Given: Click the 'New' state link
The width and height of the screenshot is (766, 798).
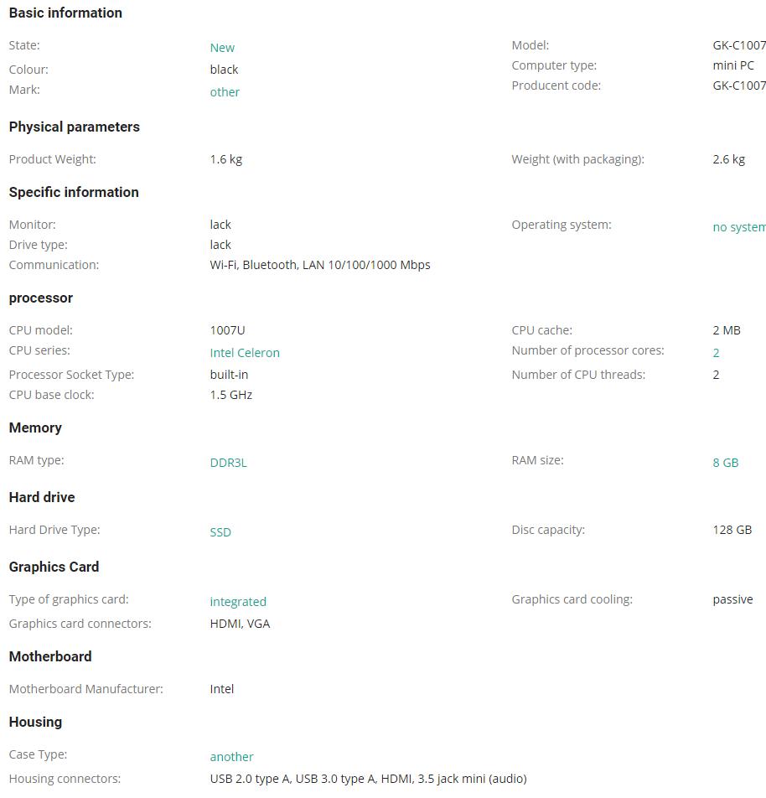Looking at the screenshot, I should (x=222, y=48).
